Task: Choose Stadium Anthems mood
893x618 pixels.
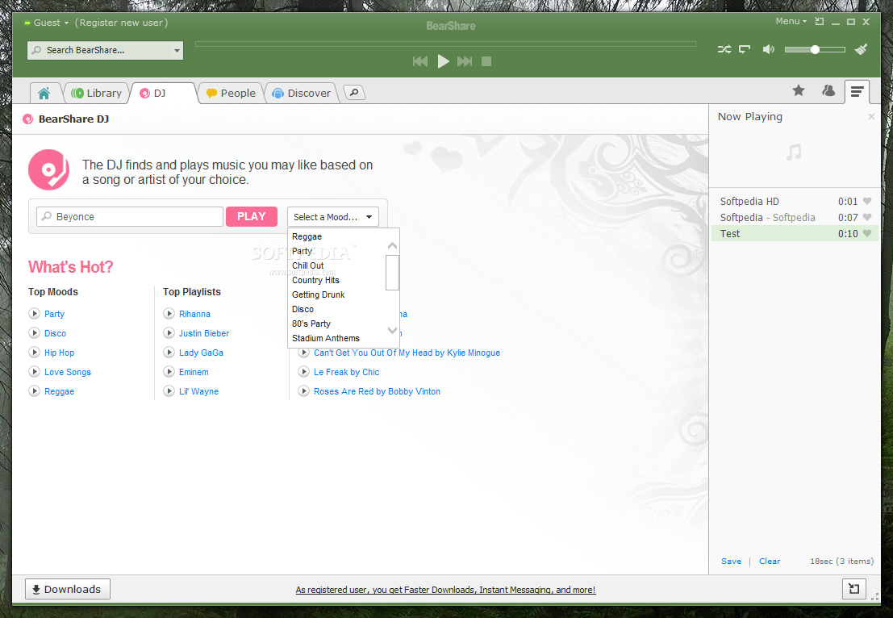Action: (326, 338)
